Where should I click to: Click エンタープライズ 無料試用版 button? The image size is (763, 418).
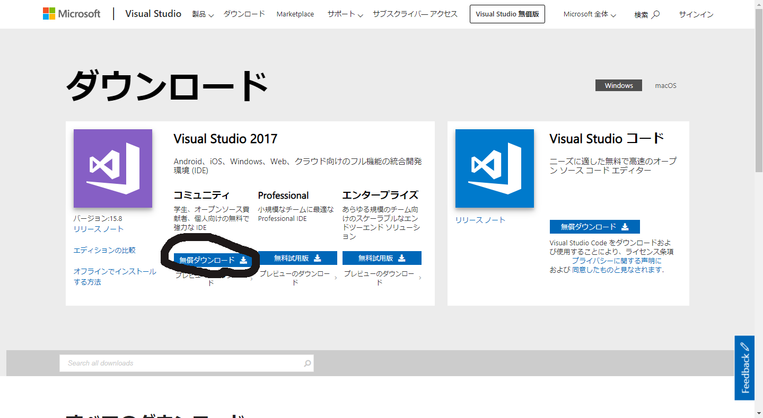[382, 258]
